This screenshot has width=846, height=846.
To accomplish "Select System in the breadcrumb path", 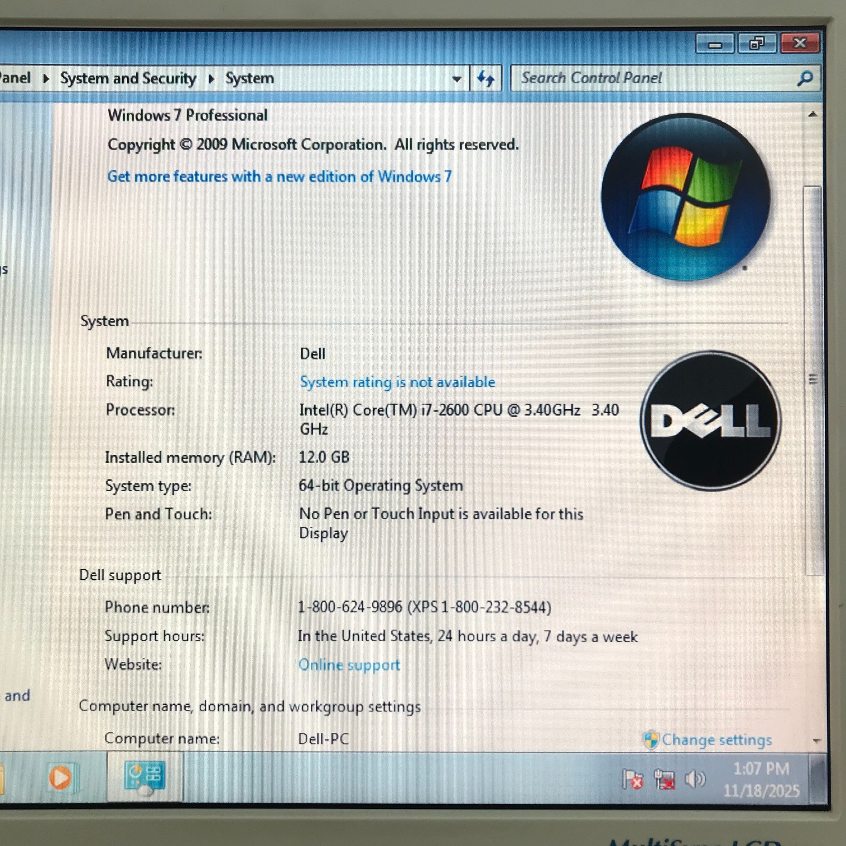I will click(250, 78).
